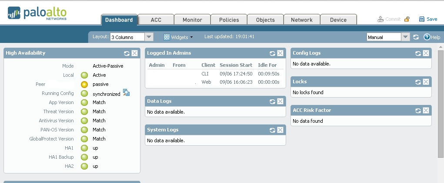Refresh the System Logs widget
The width and height of the screenshot is (444, 183).
tap(272, 130)
